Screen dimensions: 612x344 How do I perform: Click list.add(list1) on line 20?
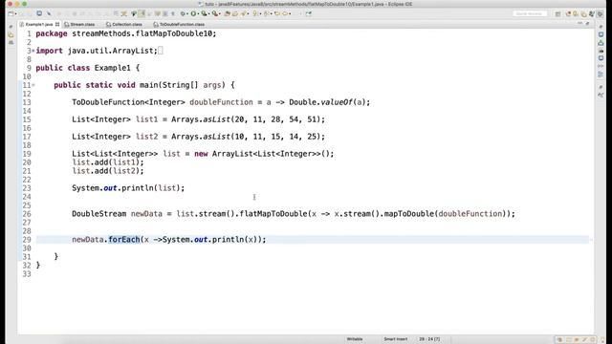[108, 162]
